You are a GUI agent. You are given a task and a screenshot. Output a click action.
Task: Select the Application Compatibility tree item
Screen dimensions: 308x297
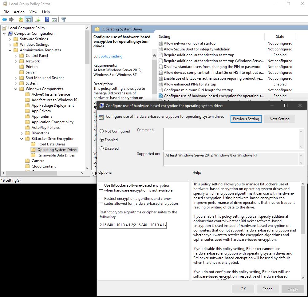click(53, 122)
